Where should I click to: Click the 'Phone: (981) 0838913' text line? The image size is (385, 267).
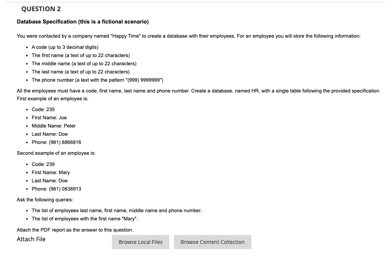(56, 189)
